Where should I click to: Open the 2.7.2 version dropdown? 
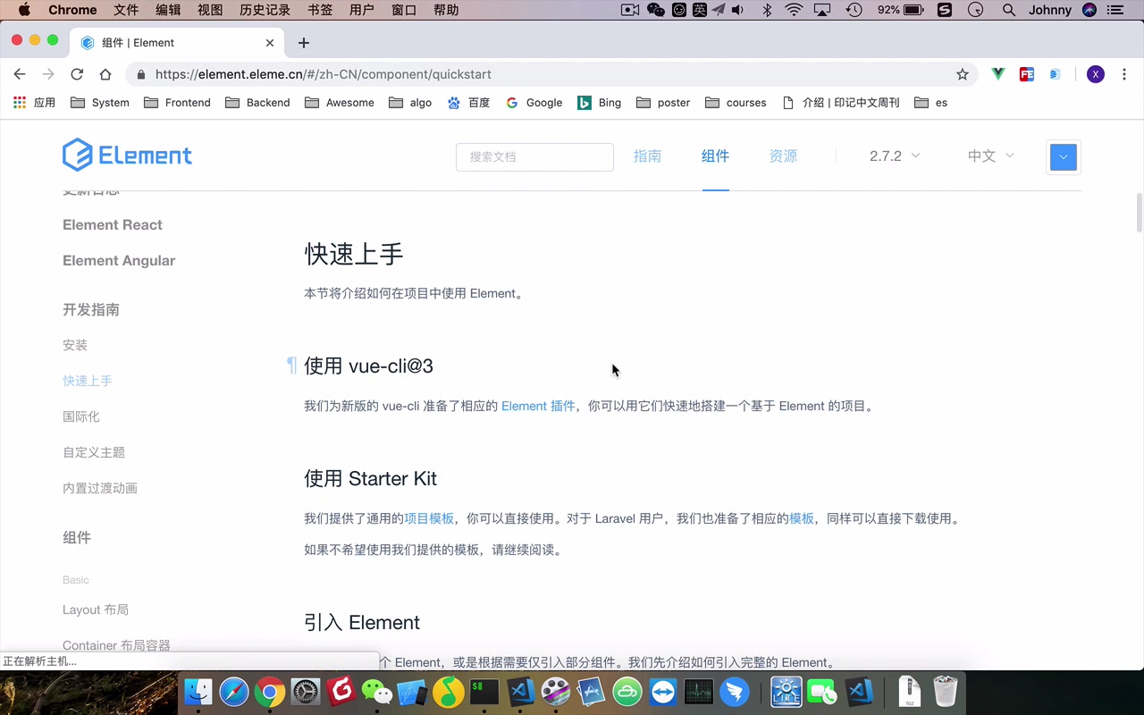point(895,156)
